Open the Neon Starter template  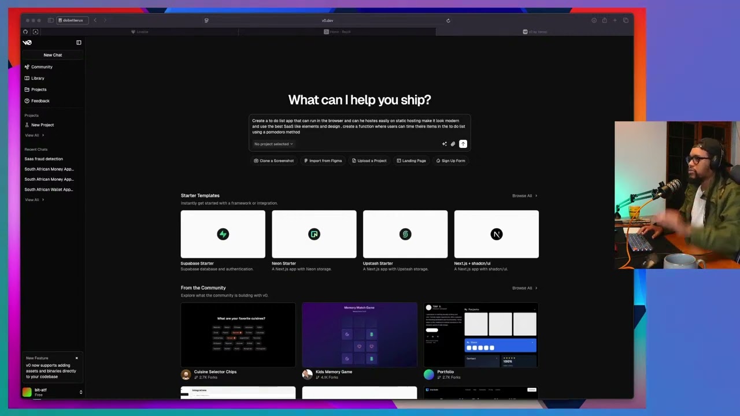coord(314,234)
